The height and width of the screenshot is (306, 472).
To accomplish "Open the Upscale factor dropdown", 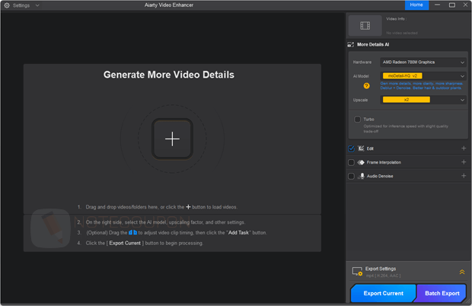I will pyautogui.click(x=423, y=100).
